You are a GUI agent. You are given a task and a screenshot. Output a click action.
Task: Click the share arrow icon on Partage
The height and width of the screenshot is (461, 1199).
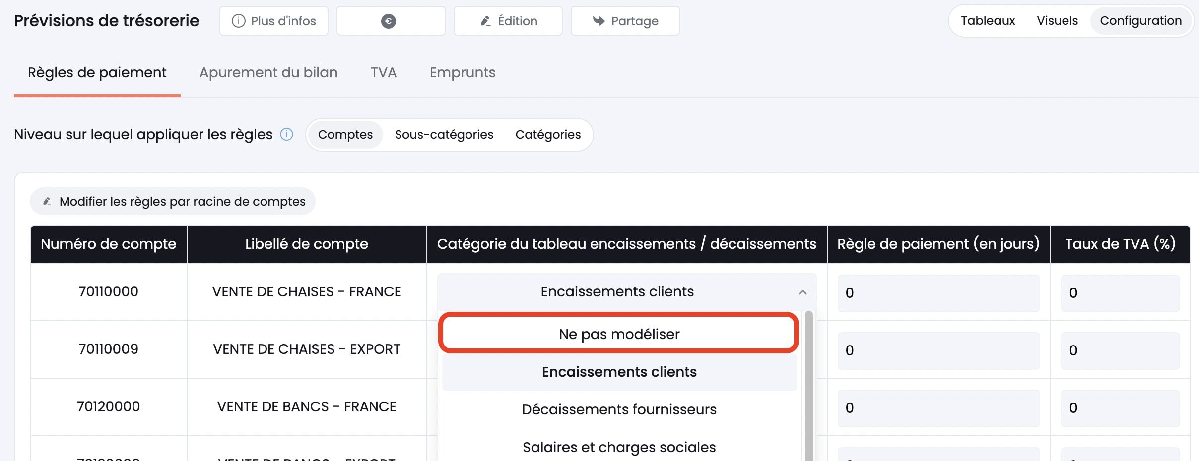pos(599,21)
